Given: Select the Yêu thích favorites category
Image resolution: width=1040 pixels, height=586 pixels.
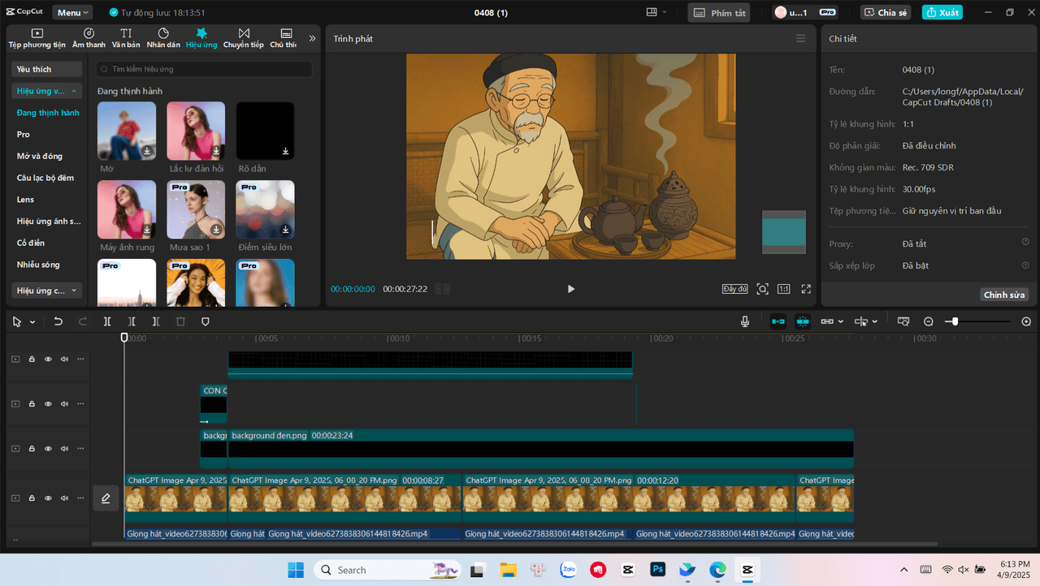Looking at the screenshot, I should (47, 69).
